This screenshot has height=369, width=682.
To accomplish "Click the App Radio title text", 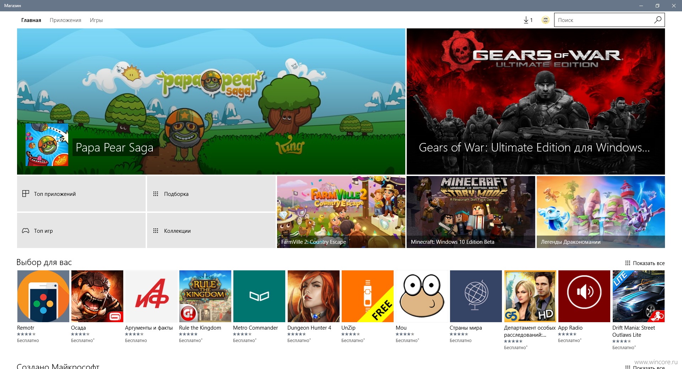I will click(570, 328).
